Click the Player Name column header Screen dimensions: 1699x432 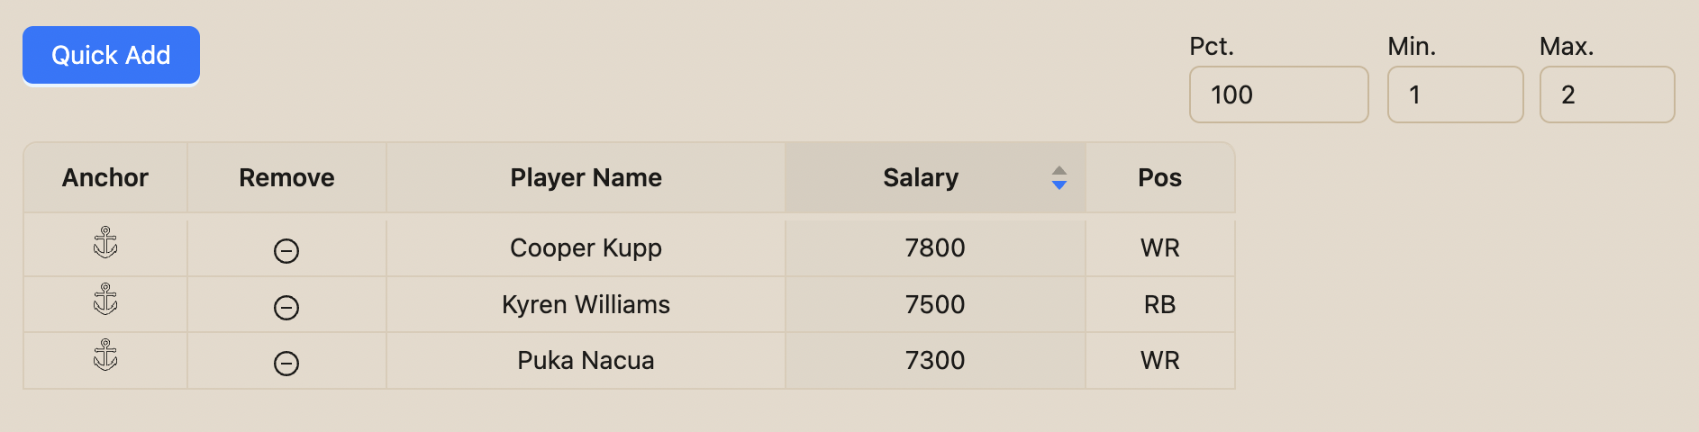tap(586, 177)
